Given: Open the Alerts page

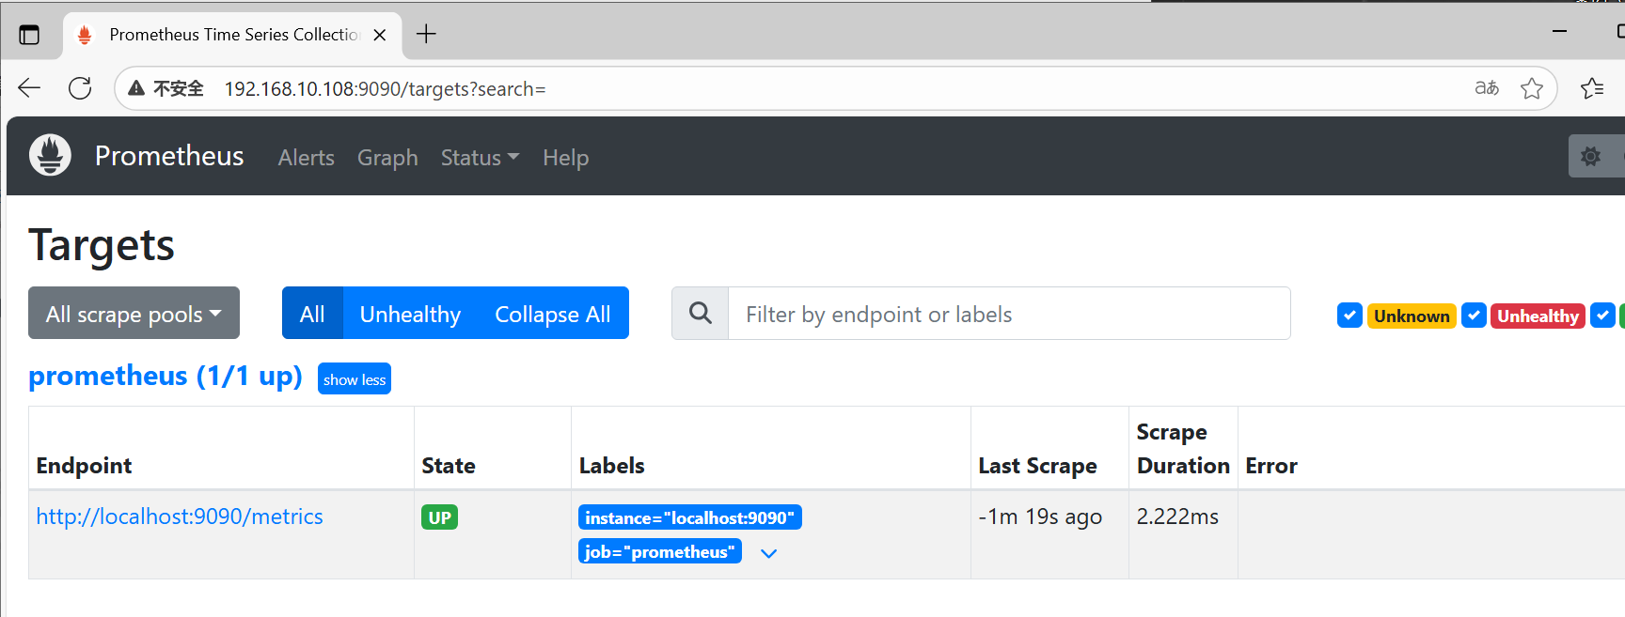Looking at the screenshot, I should (307, 158).
